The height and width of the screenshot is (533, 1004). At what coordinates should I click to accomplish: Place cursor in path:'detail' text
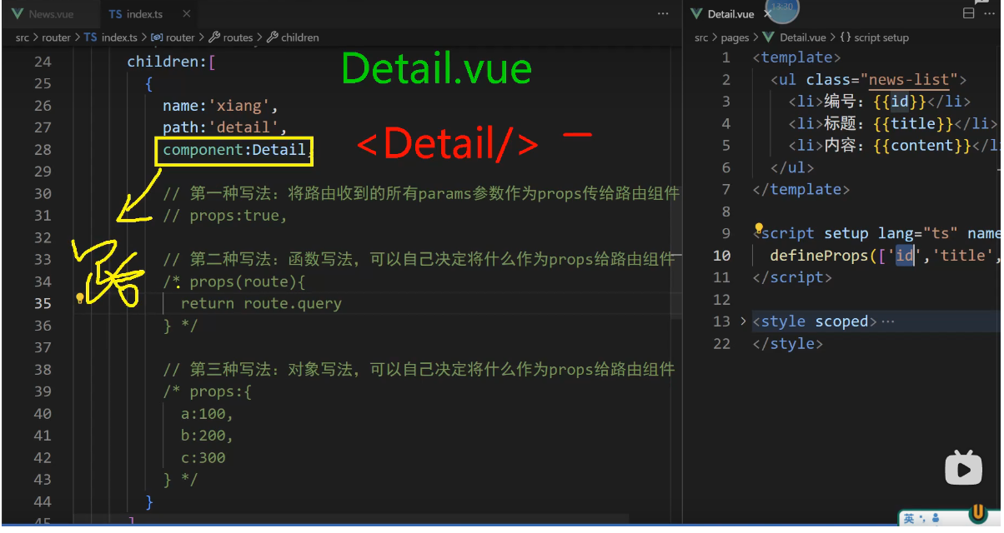pos(224,128)
